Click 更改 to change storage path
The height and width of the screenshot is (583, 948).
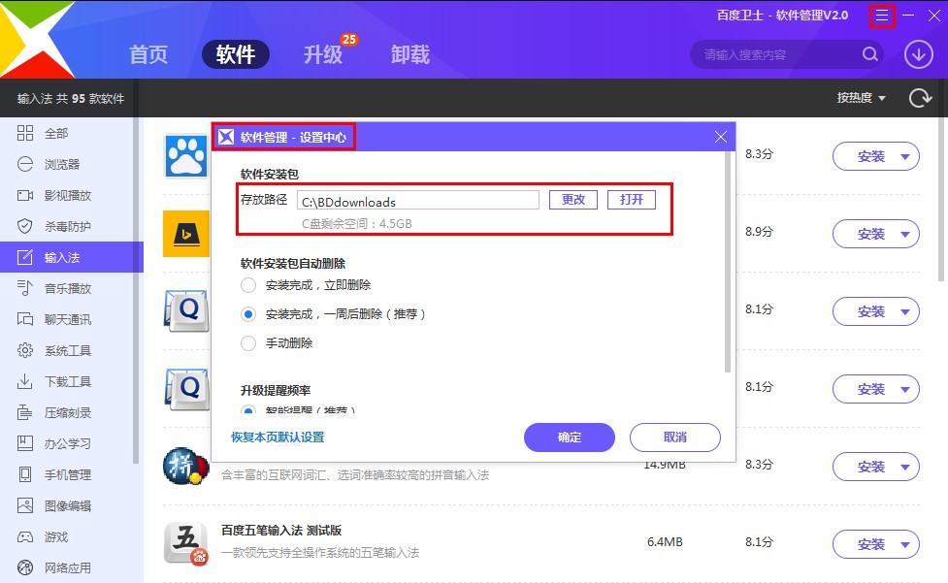[x=573, y=200]
